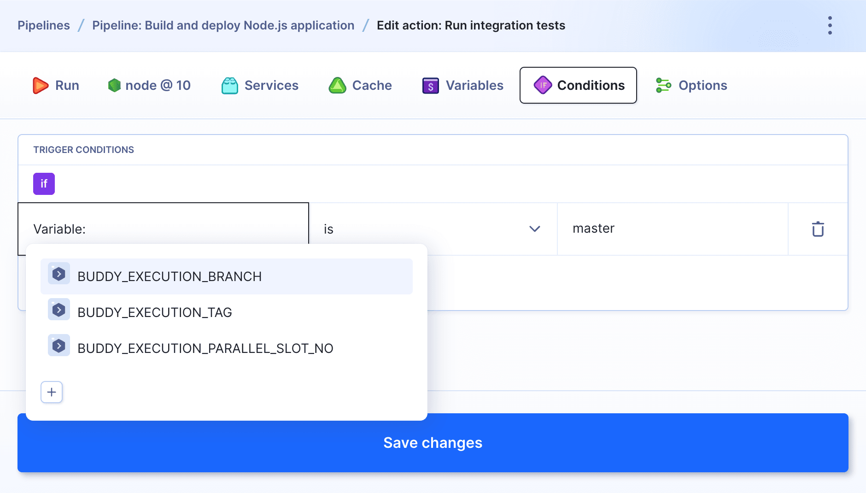Click the 'master' value input field

pyautogui.click(x=672, y=229)
